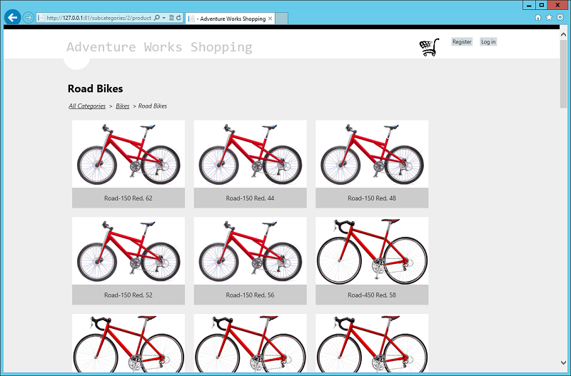Open the Road-150 Red, 48 bike image
Screen dimensions: 571x376
coord(372,154)
